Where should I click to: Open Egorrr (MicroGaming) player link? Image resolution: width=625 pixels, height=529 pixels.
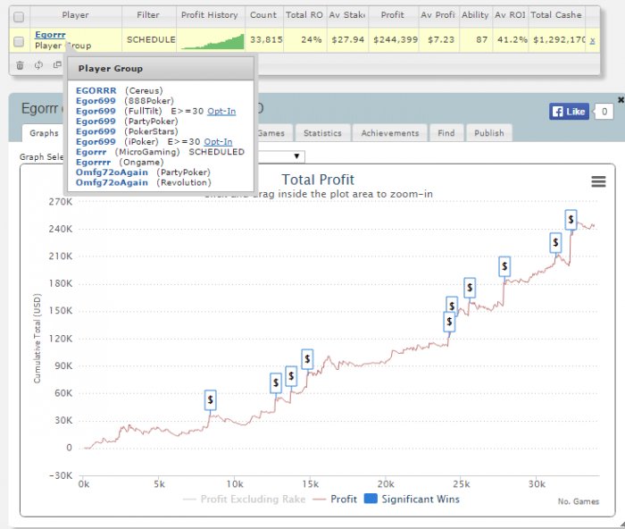[x=91, y=152]
